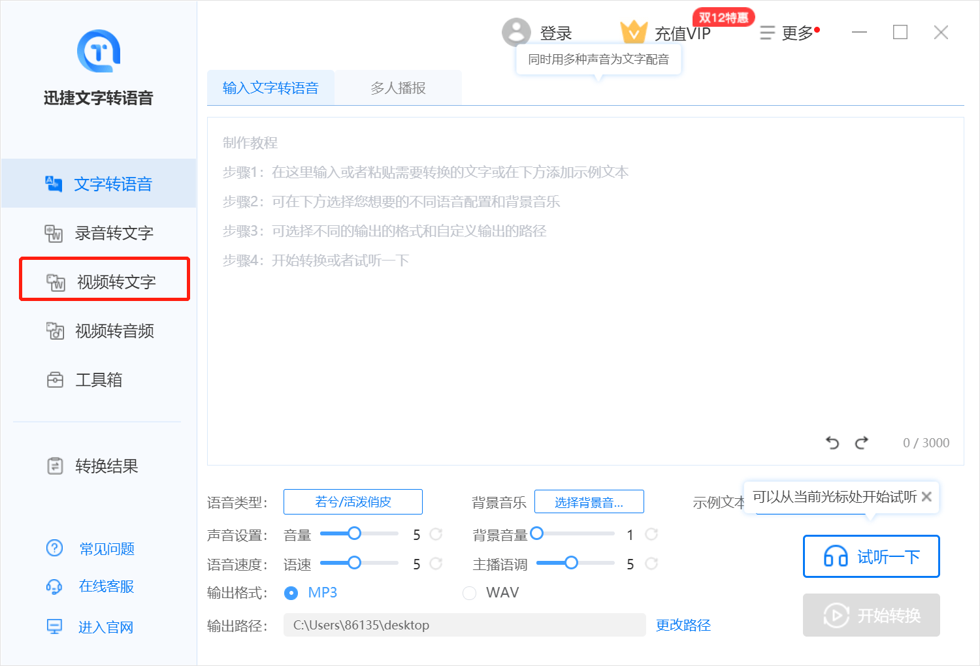980x666 pixels.
Task: Click inside the text input area
Action: point(585,291)
